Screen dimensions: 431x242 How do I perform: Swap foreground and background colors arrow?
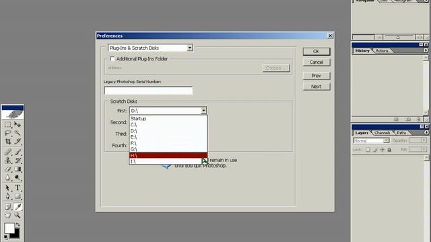(18, 225)
